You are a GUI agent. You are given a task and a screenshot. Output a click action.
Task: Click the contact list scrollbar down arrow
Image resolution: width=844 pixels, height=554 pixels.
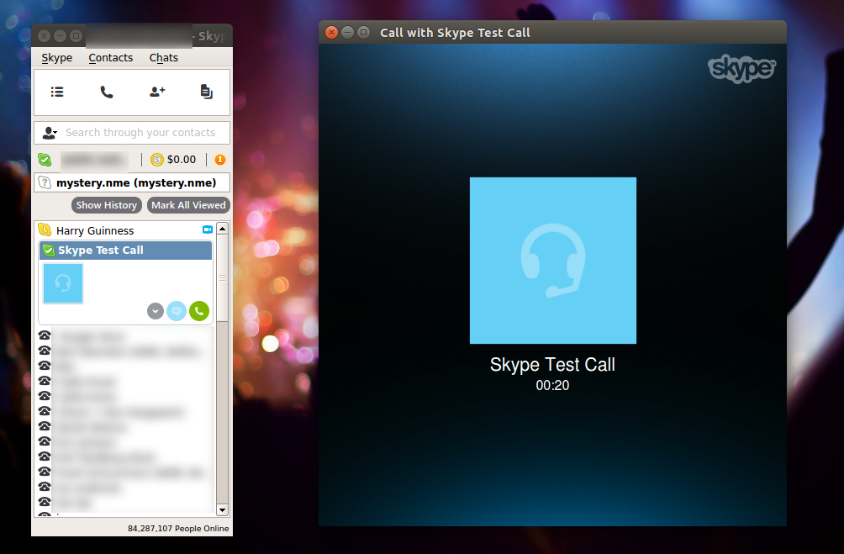(x=222, y=509)
